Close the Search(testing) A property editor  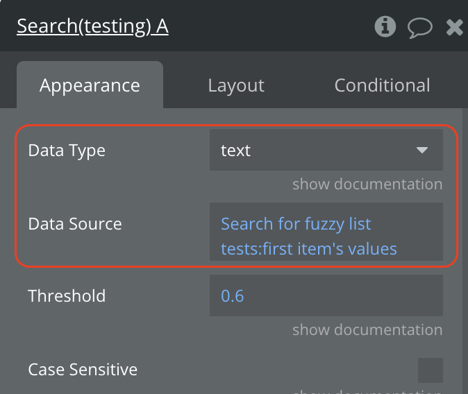tap(454, 28)
